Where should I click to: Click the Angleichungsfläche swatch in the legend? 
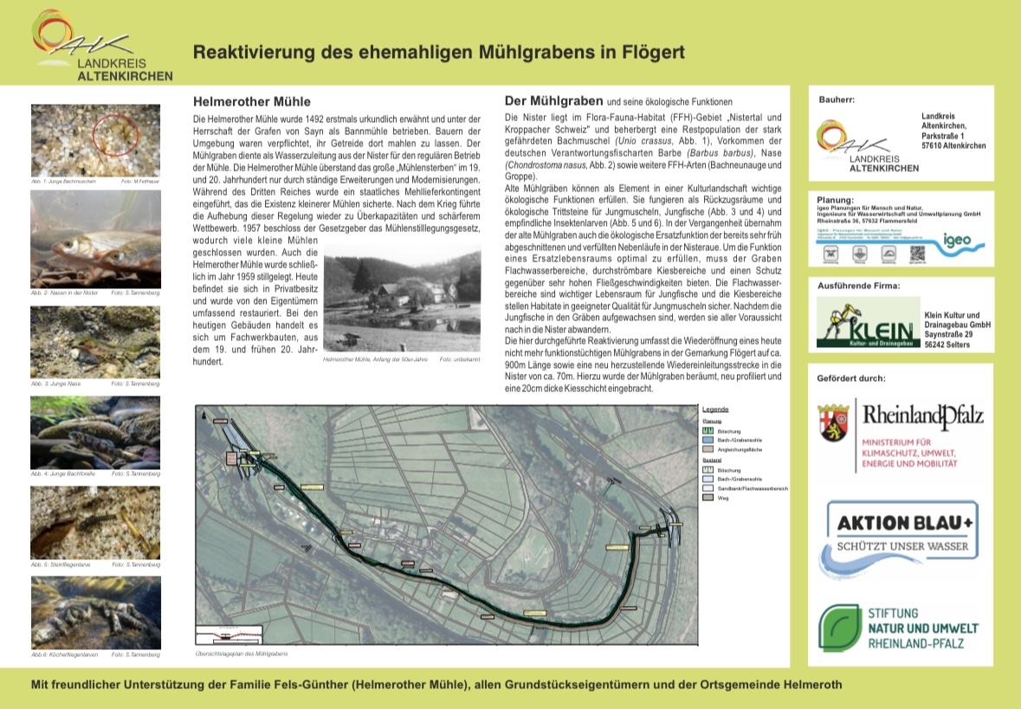point(708,450)
